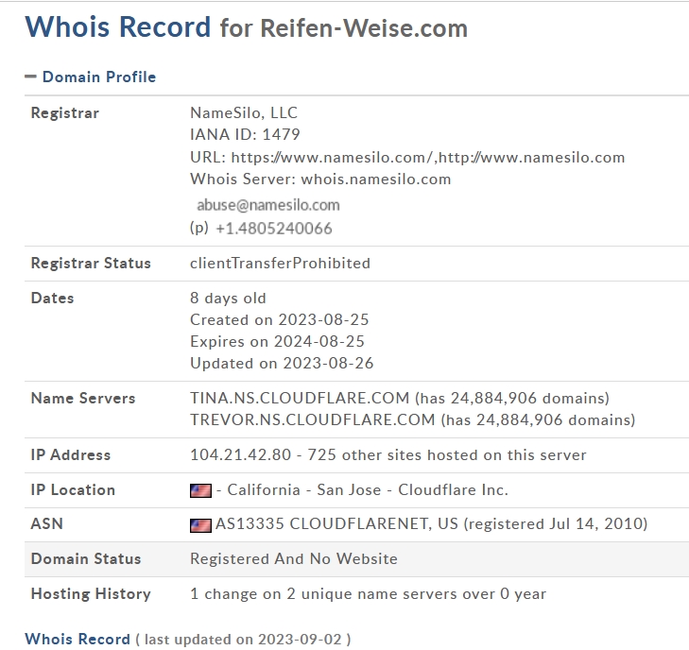This screenshot has height=650, width=689.
Task: Click the Registrar Status label
Action: click(x=91, y=263)
